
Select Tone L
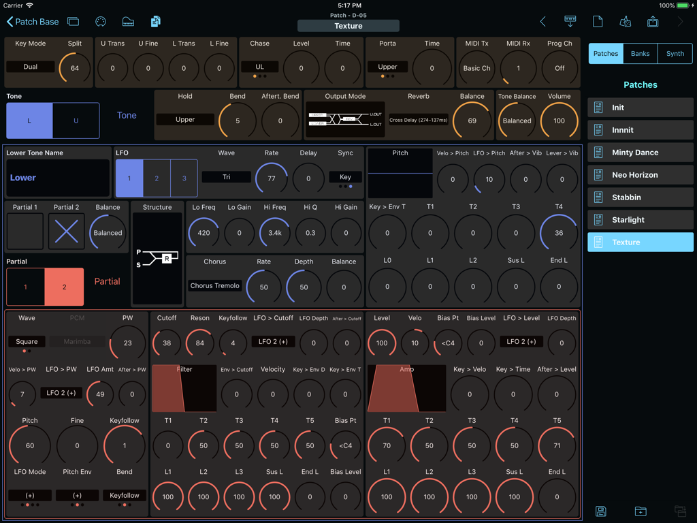click(29, 120)
